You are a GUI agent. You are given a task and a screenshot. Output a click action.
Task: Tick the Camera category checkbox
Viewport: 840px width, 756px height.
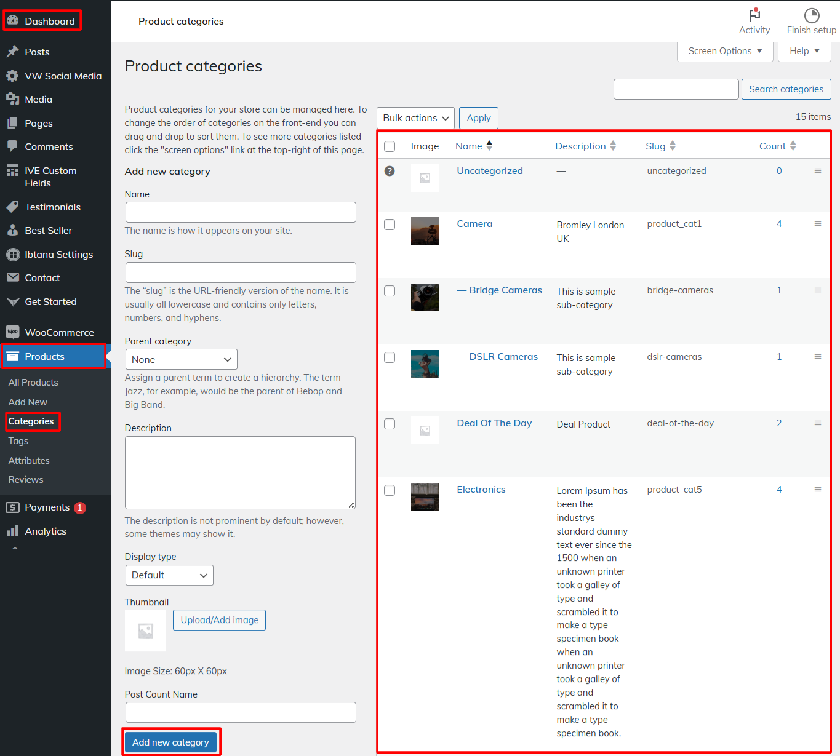pos(390,225)
